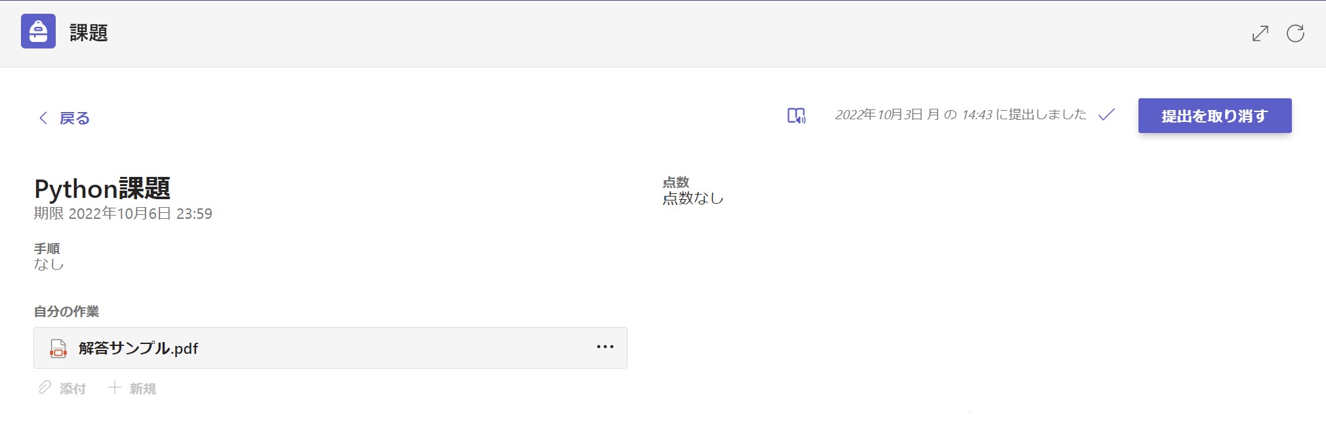The width and height of the screenshot is (1326, 439).
Task: Click the 課題 header title
Action: click(x=89, y=33)
